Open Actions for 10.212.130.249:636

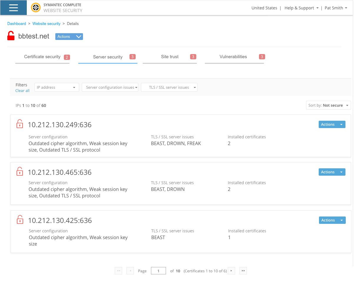click(x=332, y=125)
